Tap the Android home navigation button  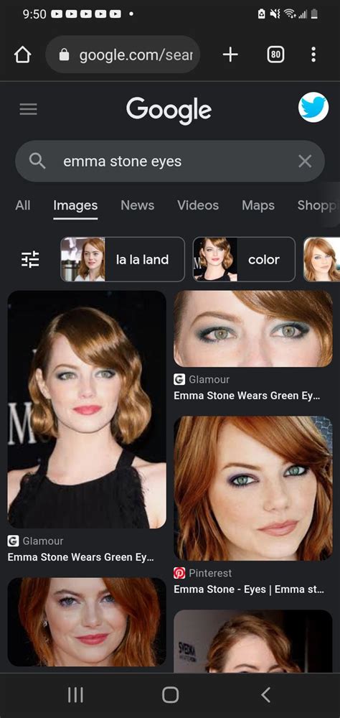(x=170, y=695)
